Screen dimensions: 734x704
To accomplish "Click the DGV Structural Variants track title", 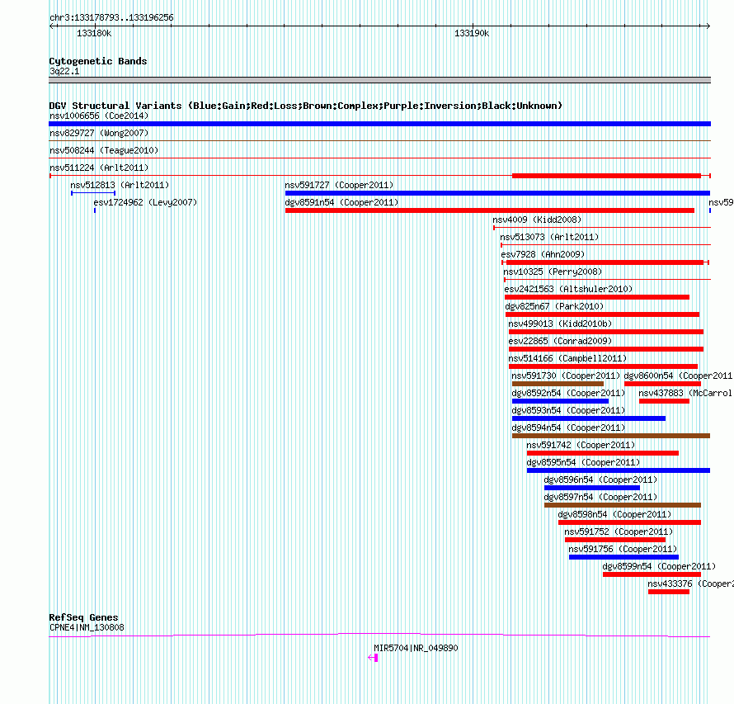I will [306, 106].
